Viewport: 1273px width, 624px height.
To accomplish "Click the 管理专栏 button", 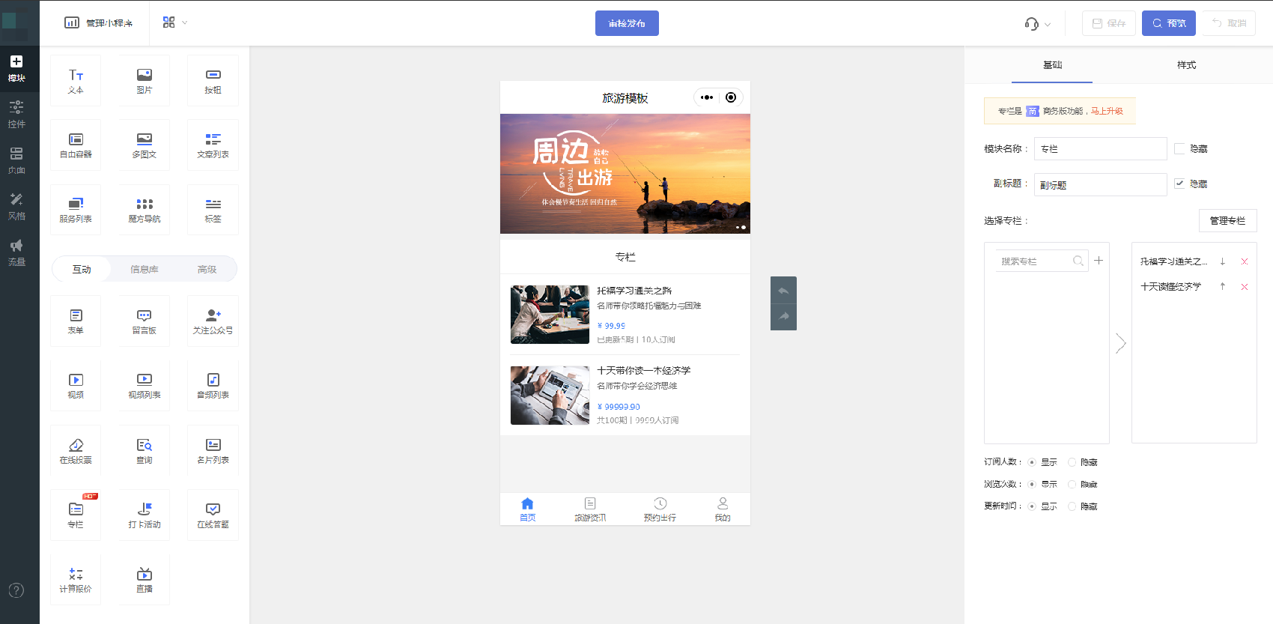I will tap(1228, 221).
